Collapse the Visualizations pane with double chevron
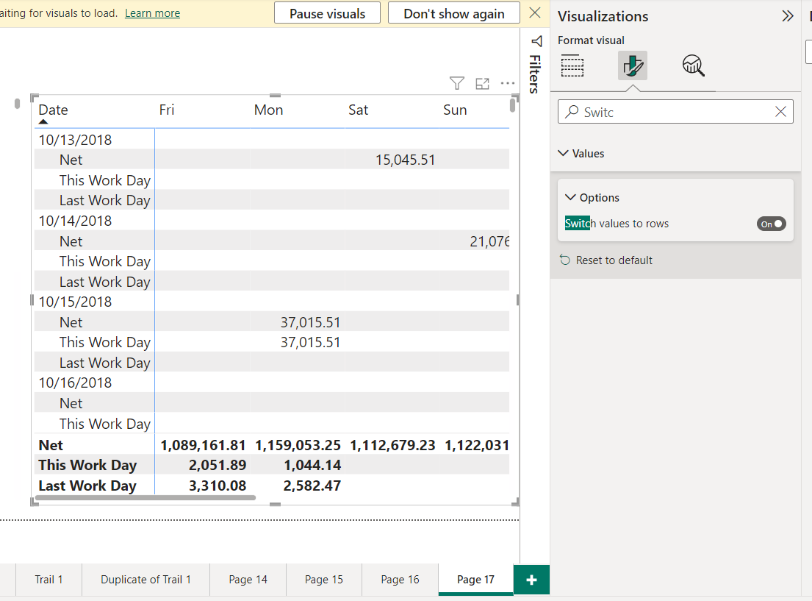Image resolution: width=812 pixels, height=601 pixels. [787, 16]
